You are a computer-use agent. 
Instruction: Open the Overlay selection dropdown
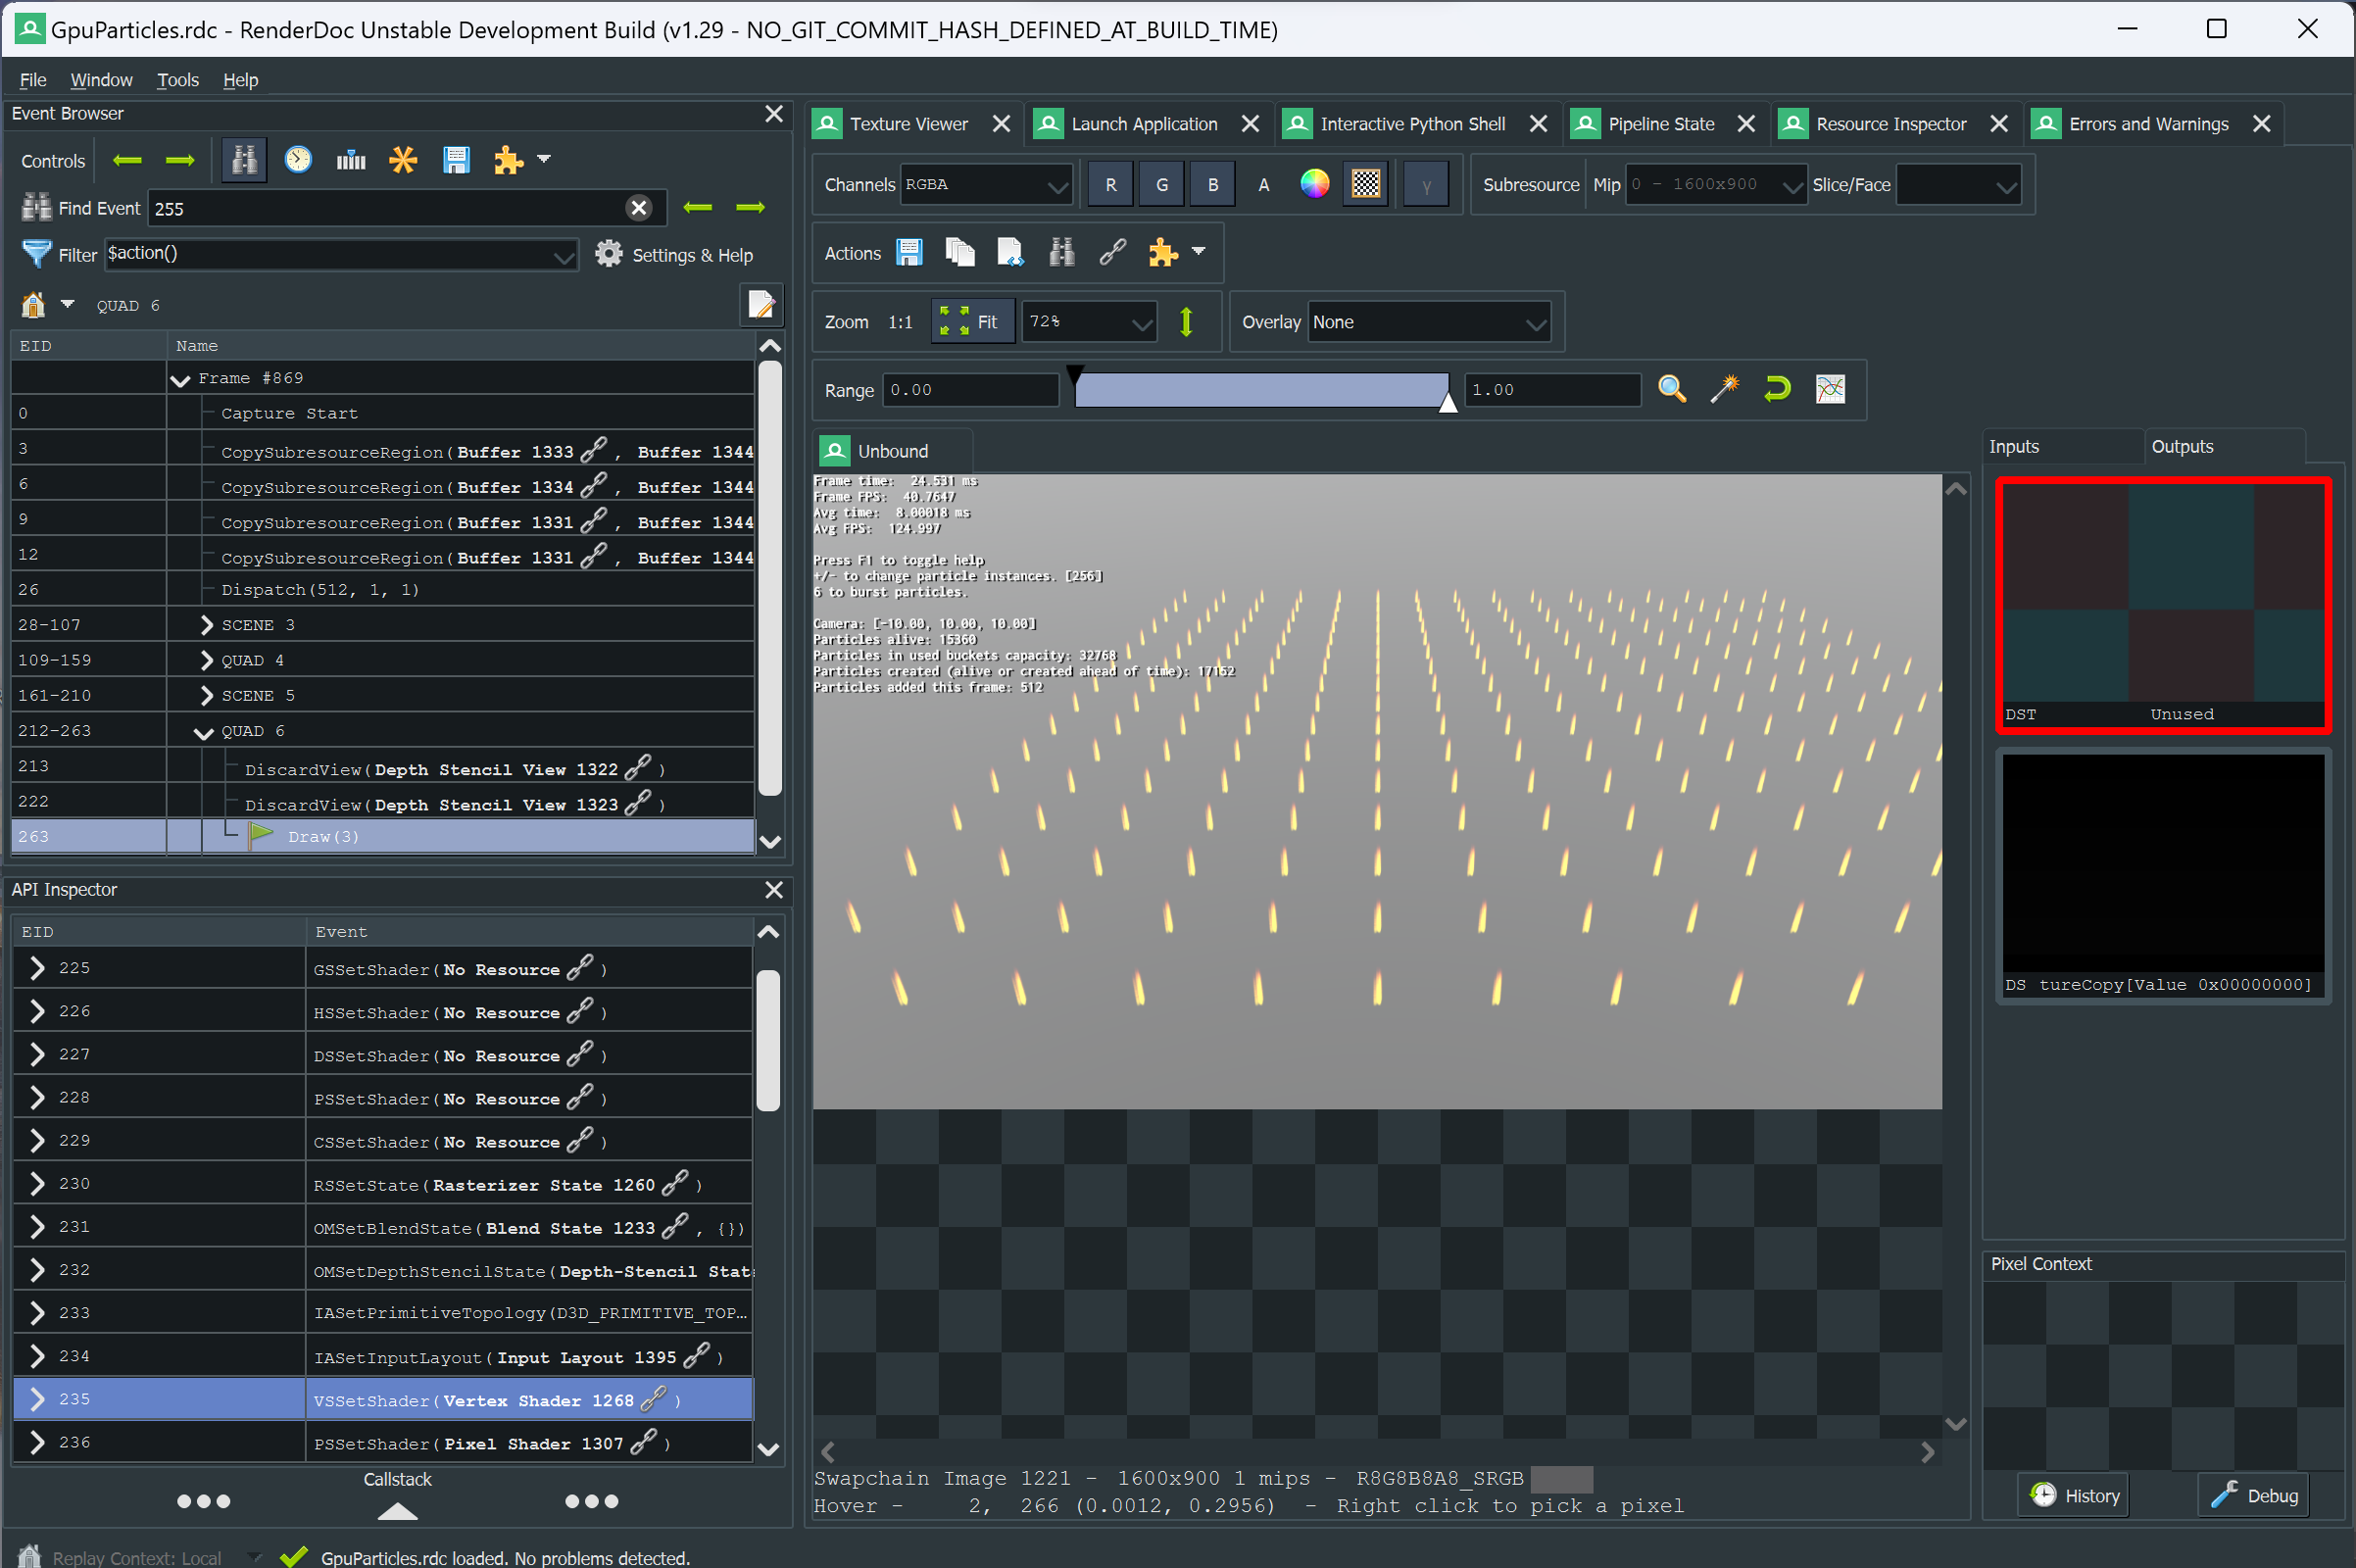[1428, 322]
